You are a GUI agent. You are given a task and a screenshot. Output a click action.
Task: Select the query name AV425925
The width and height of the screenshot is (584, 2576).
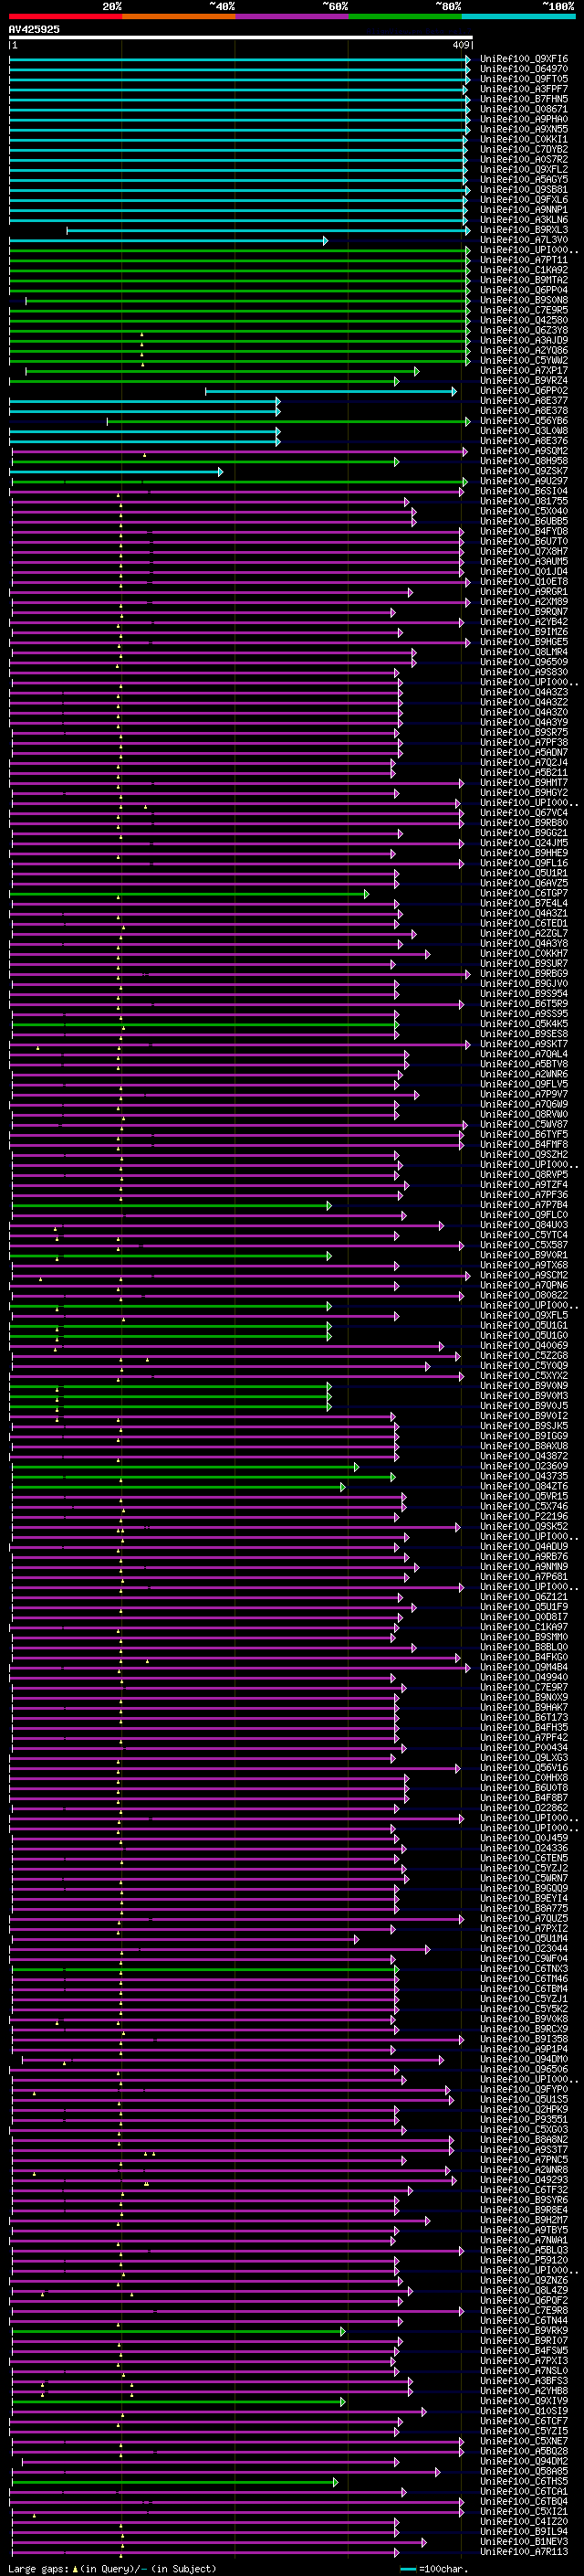click(x=34, y=30)
